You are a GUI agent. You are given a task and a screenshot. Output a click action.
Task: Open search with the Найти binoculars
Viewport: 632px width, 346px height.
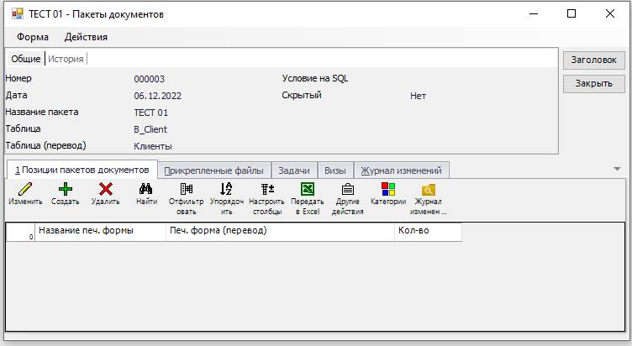click(145, 190)
